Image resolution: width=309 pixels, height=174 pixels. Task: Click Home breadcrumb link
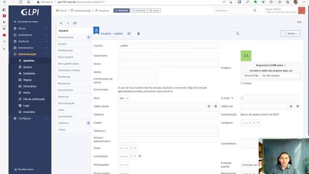(61, 11)
